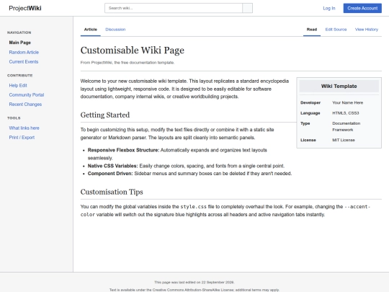
Task: Visit the Current Events sidebar link
Action: point(24,61)
